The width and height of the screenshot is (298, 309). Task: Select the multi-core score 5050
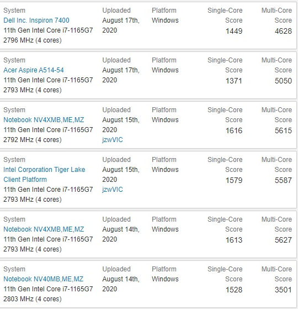[x=283, y=81]
